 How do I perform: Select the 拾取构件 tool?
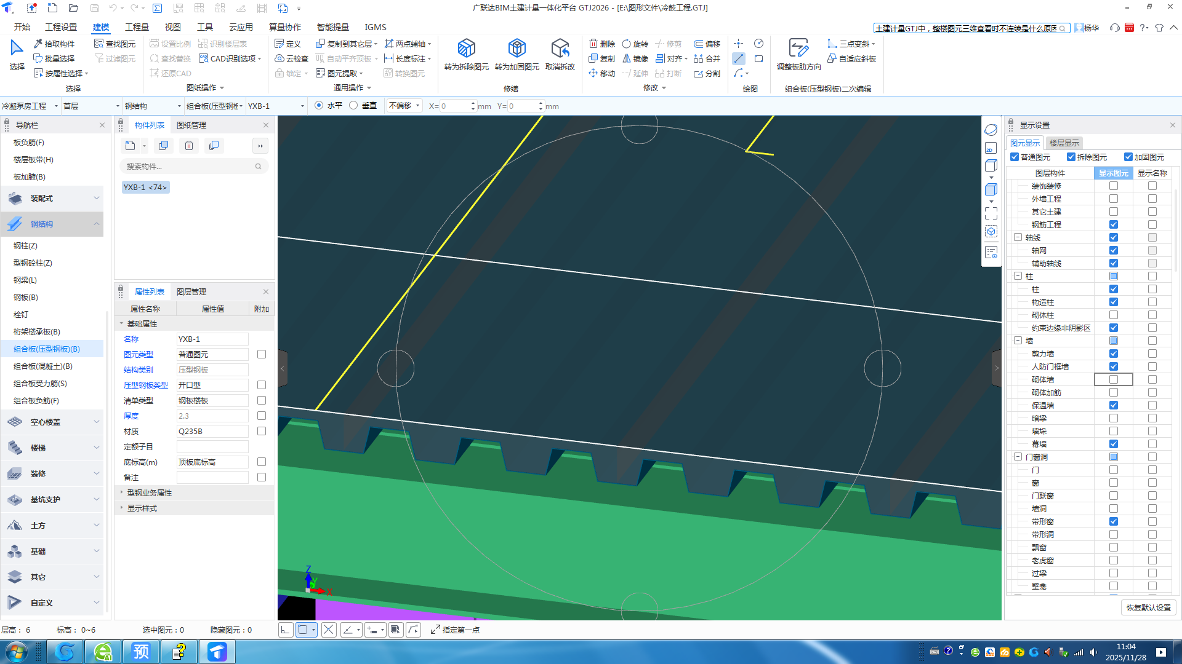click(54, 44)
